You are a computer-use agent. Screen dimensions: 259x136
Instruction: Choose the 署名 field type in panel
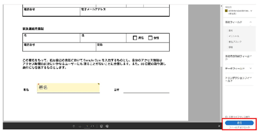[231, 30]
